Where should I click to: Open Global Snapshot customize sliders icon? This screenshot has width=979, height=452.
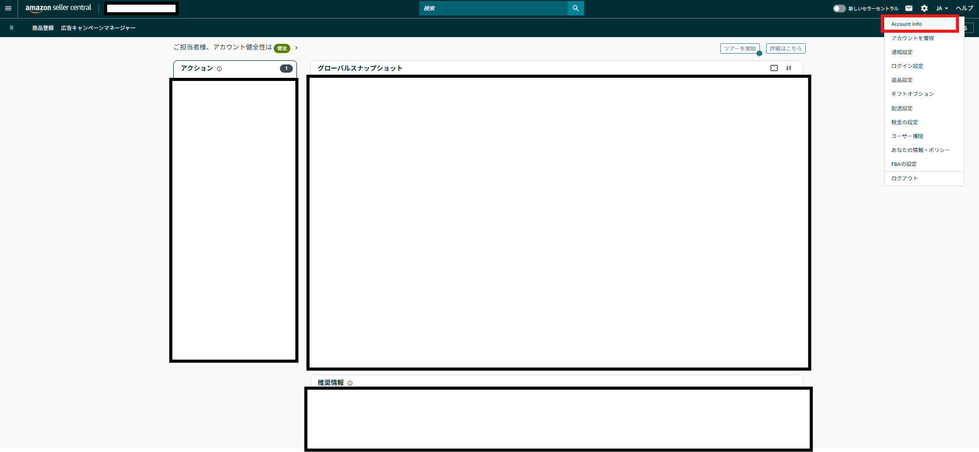789,68
